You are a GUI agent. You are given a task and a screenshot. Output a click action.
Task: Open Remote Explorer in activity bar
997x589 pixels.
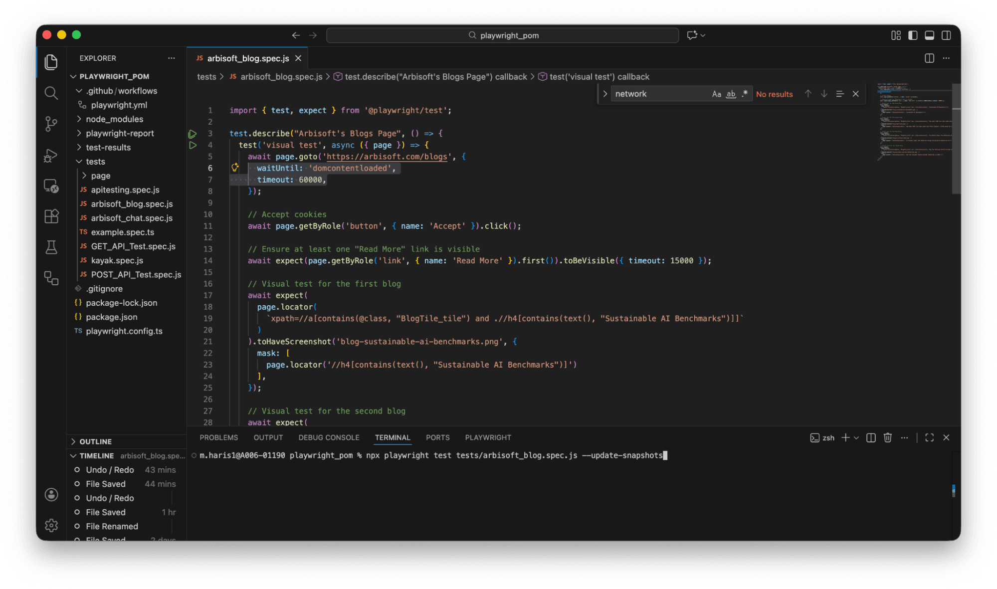(x=51, y=186)
